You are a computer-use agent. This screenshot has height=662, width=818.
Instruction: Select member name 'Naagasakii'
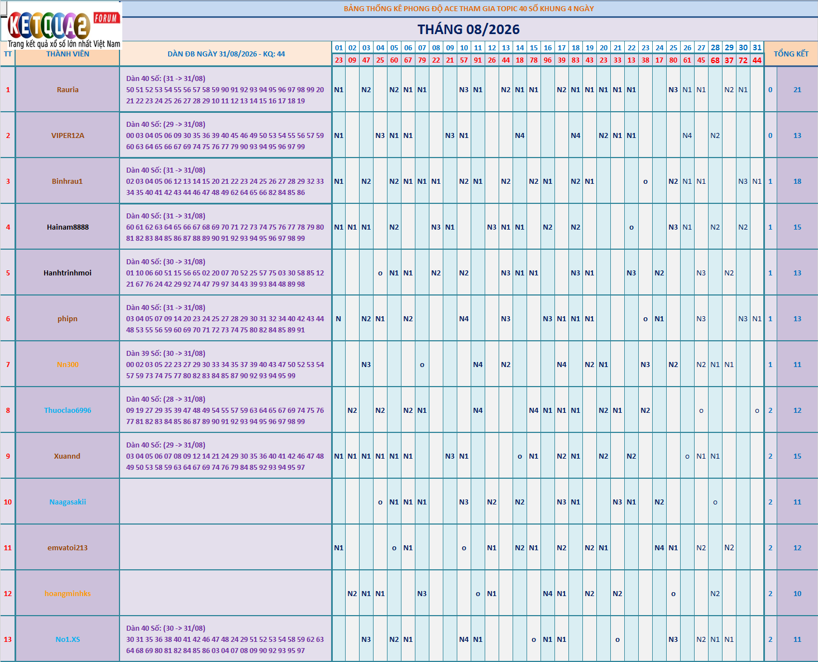[68, 502]
